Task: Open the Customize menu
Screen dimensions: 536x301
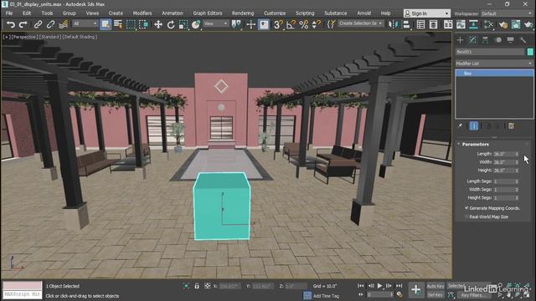Action: coord(275,13)
